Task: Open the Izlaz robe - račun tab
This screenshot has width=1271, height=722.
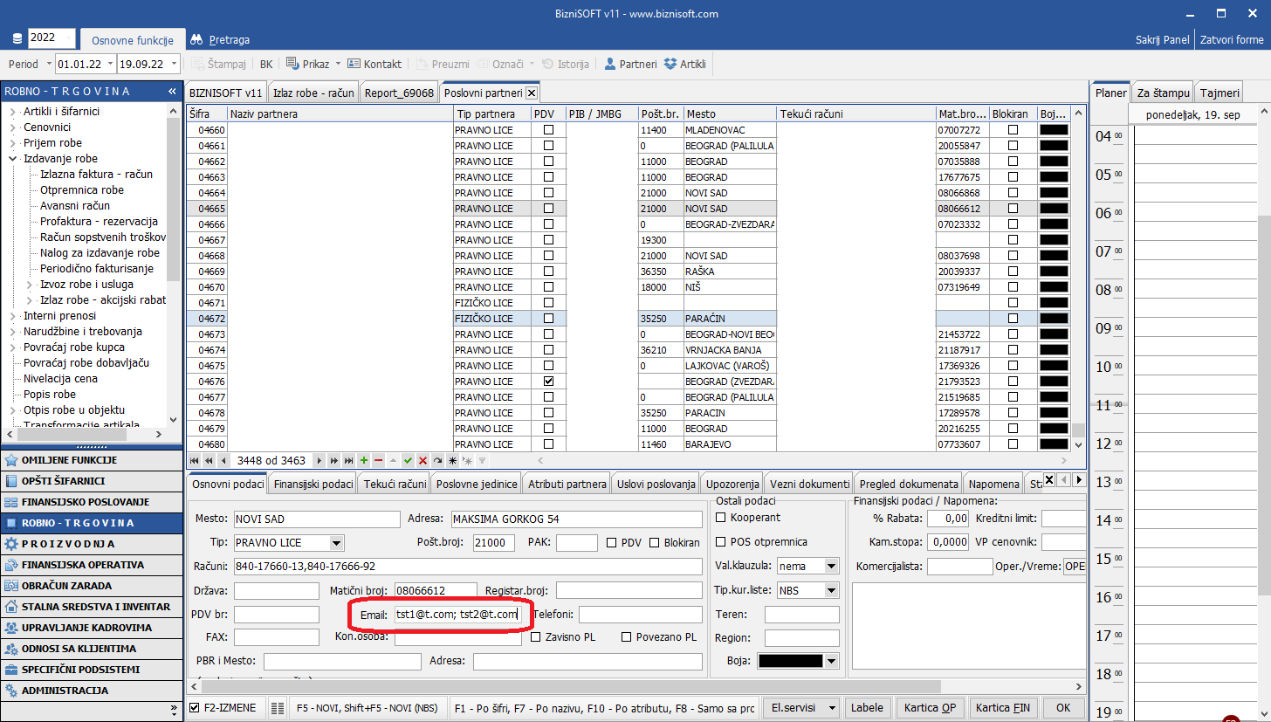Action: coord(314,93)
